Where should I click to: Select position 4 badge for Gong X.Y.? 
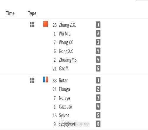[98, 51]
